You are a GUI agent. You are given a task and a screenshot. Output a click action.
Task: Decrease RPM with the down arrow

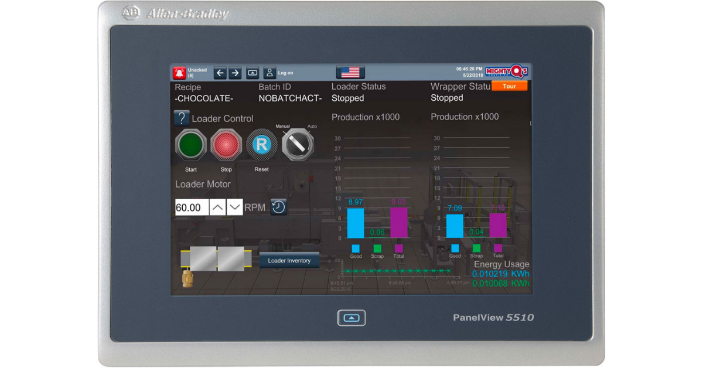(235, 207)
